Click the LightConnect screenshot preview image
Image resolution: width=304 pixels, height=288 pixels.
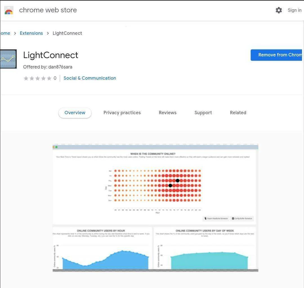pos(155,208)
